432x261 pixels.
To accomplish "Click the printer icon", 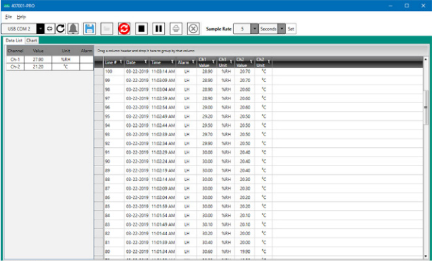I will [176, 28].
